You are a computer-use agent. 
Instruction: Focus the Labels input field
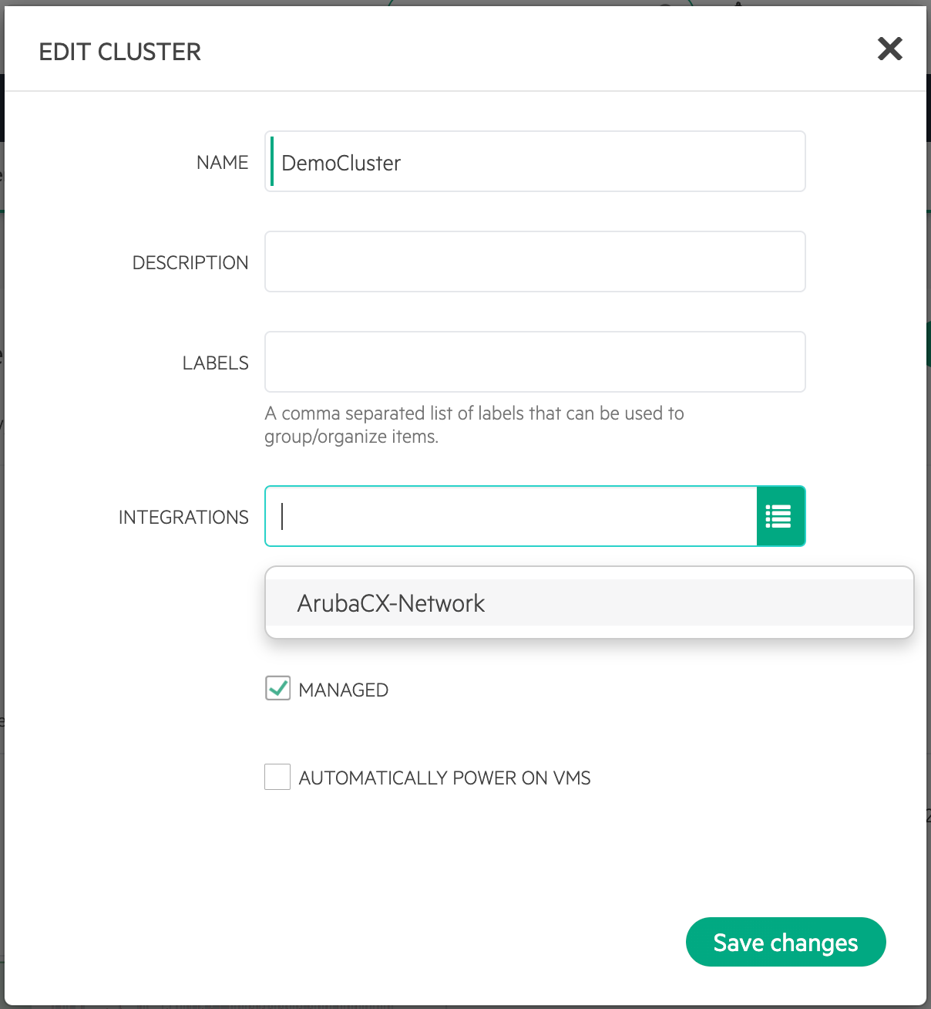pyautogui.click(x=535, y=362)
